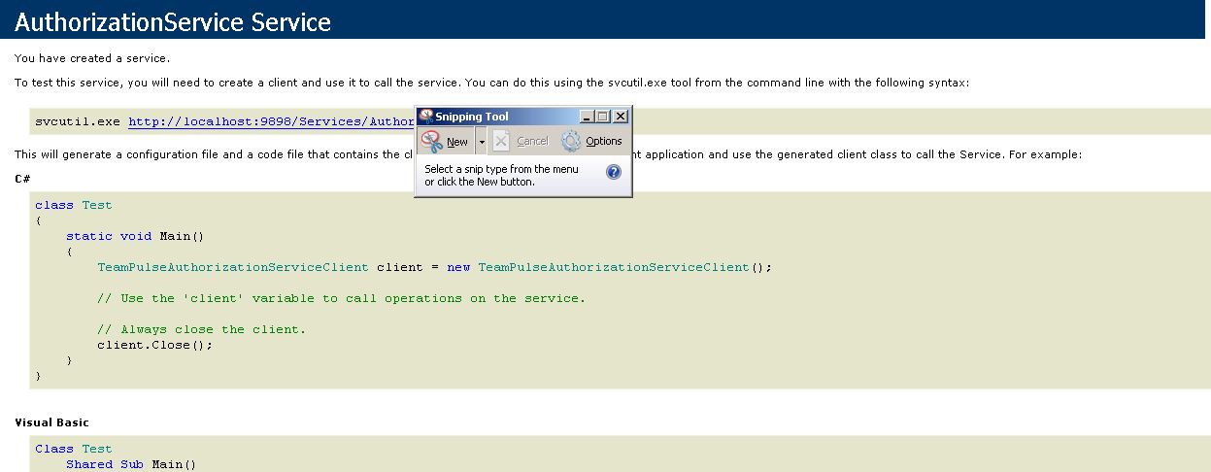This screenshot has width=1211, height=472.
Task: Click the client.Close(); code line
Action: (154, 345)
